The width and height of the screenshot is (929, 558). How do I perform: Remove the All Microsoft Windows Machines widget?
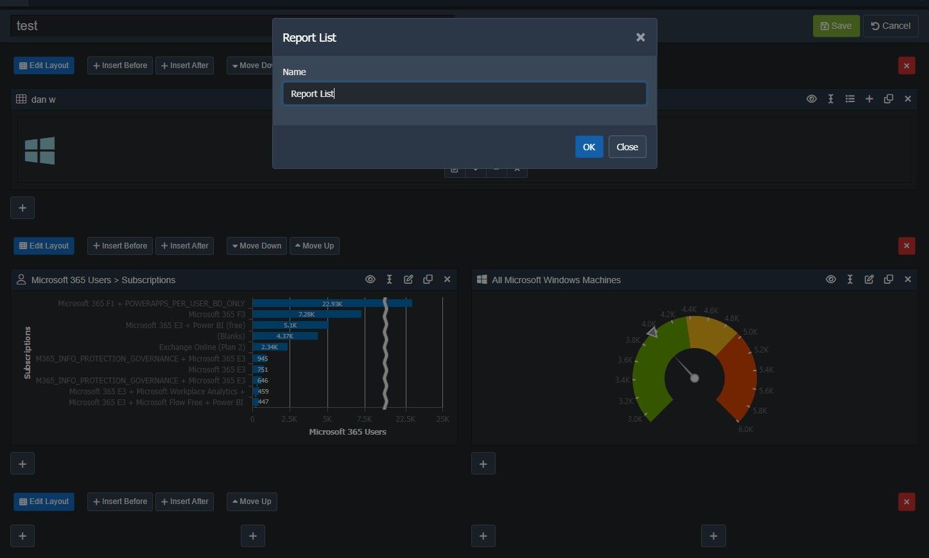point(908,279)
